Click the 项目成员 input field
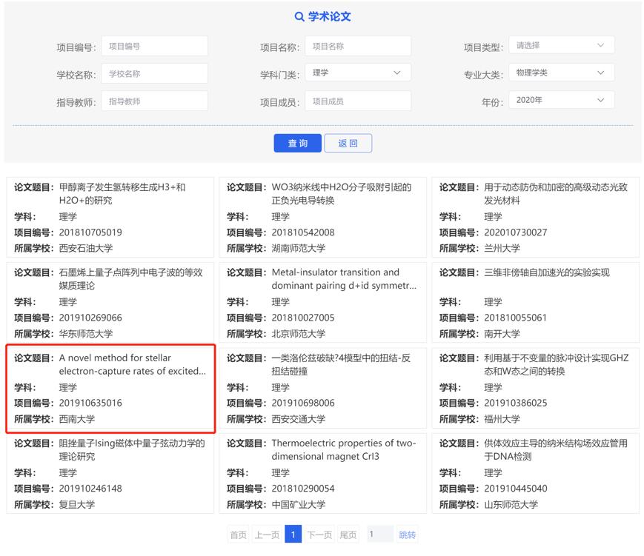Image resolution: width=644 pixels, height=556 pixels. point(357,100)
